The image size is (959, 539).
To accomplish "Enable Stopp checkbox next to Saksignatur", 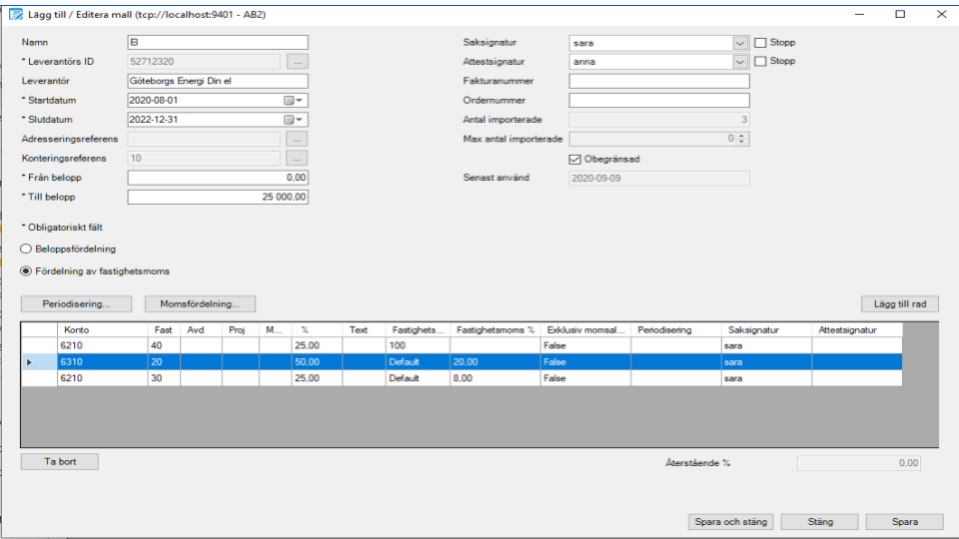I will (760, 43).
